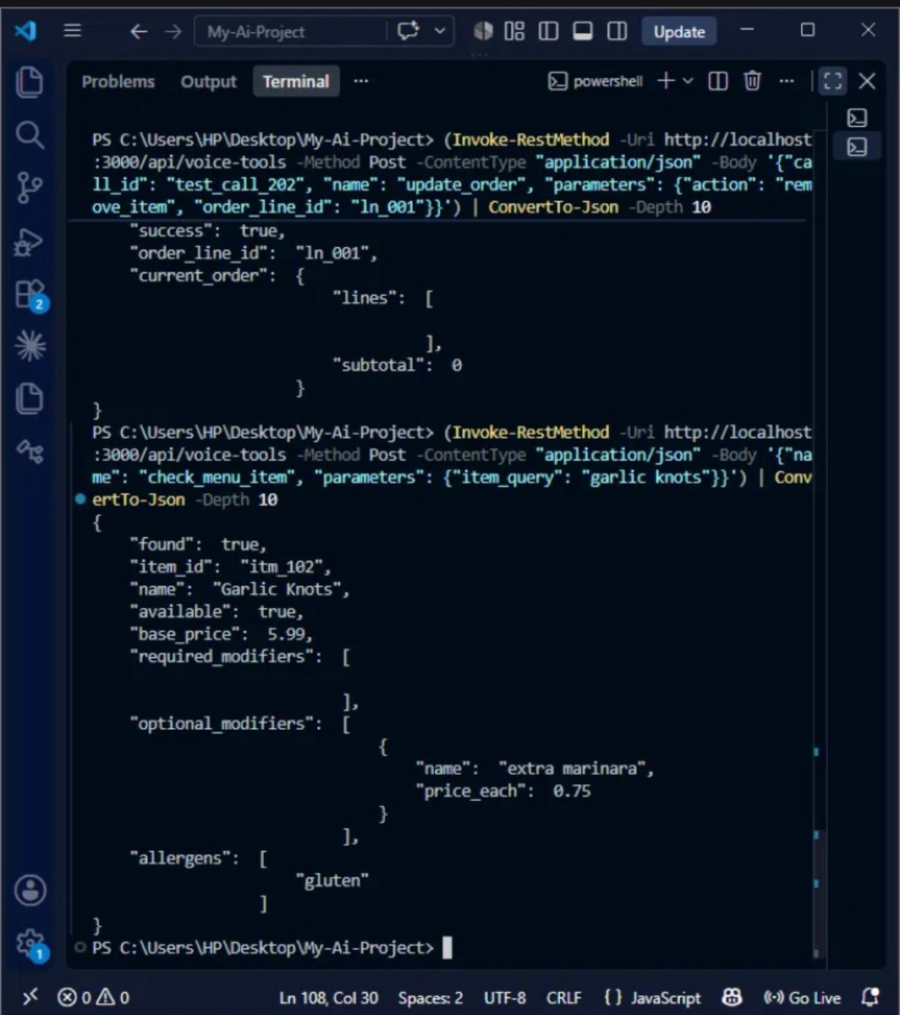Open the Accounts menu icon
The image size is (900, 1015).
point(30,891)
